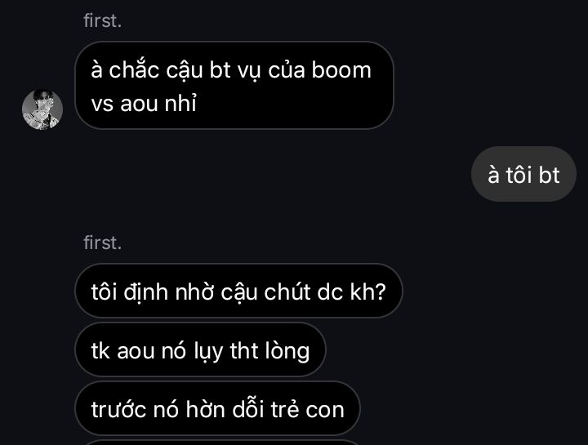588x445 pixels.
Task: Open the profile picture avatar of first.
Action: pos(42,109)
